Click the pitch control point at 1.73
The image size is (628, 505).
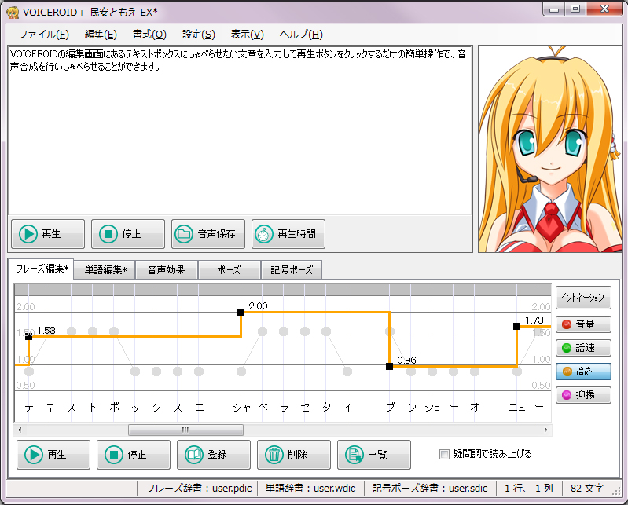click(x=516, y=326)
